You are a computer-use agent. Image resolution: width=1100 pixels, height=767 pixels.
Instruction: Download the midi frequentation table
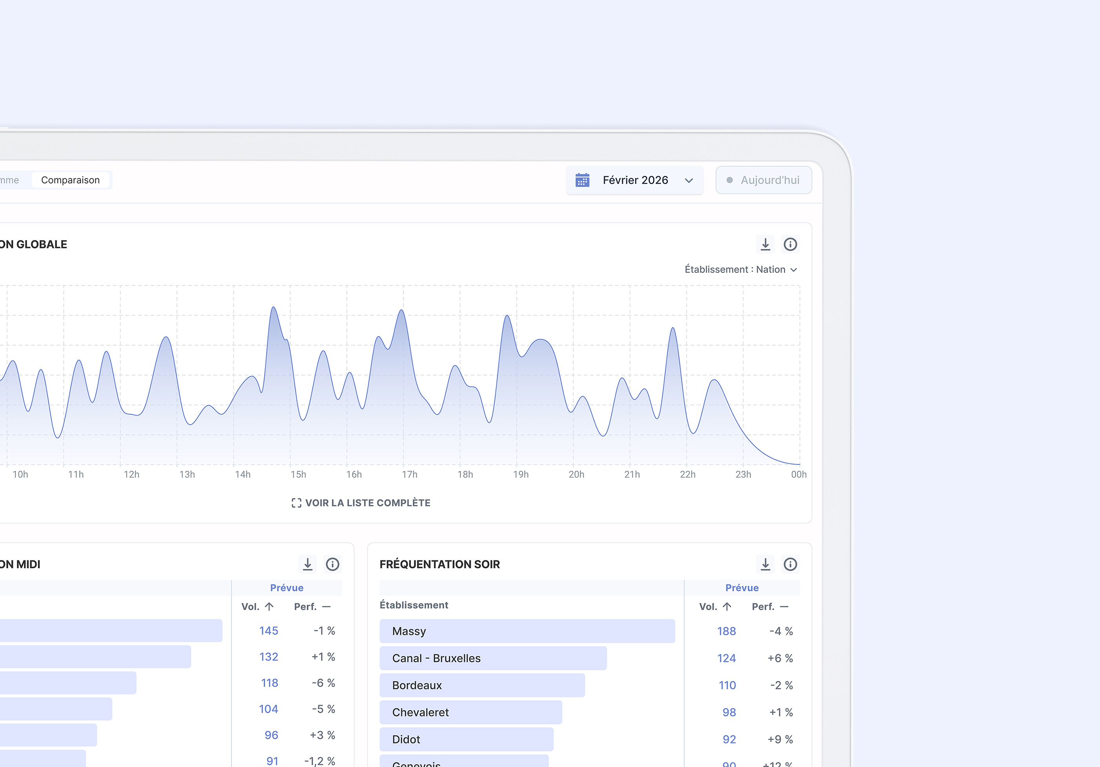(308, 564)
